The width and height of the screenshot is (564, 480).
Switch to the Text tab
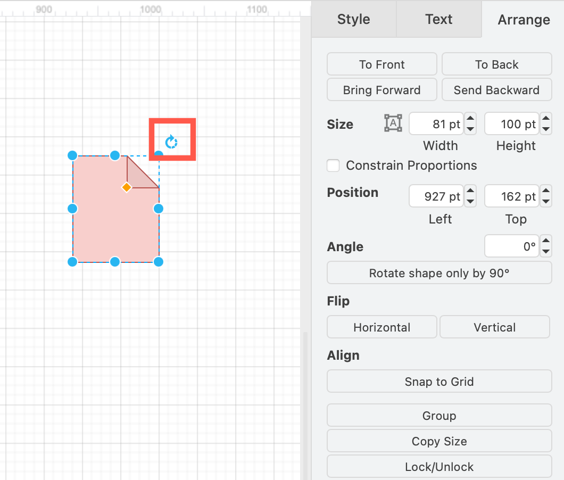(x=438, y=19)
